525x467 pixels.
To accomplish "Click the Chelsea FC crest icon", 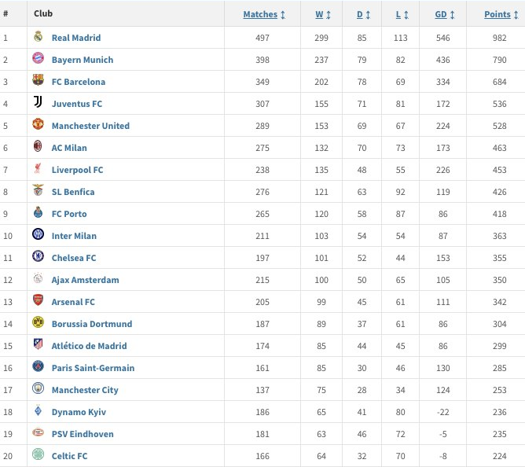I will click(x=38, y=256).
